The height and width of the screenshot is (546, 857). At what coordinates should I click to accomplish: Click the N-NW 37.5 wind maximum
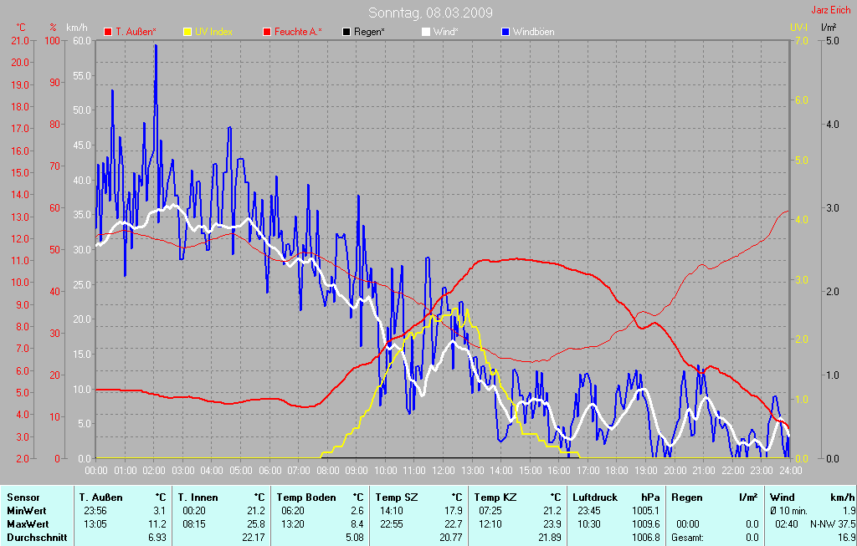[x=833, y=523]
